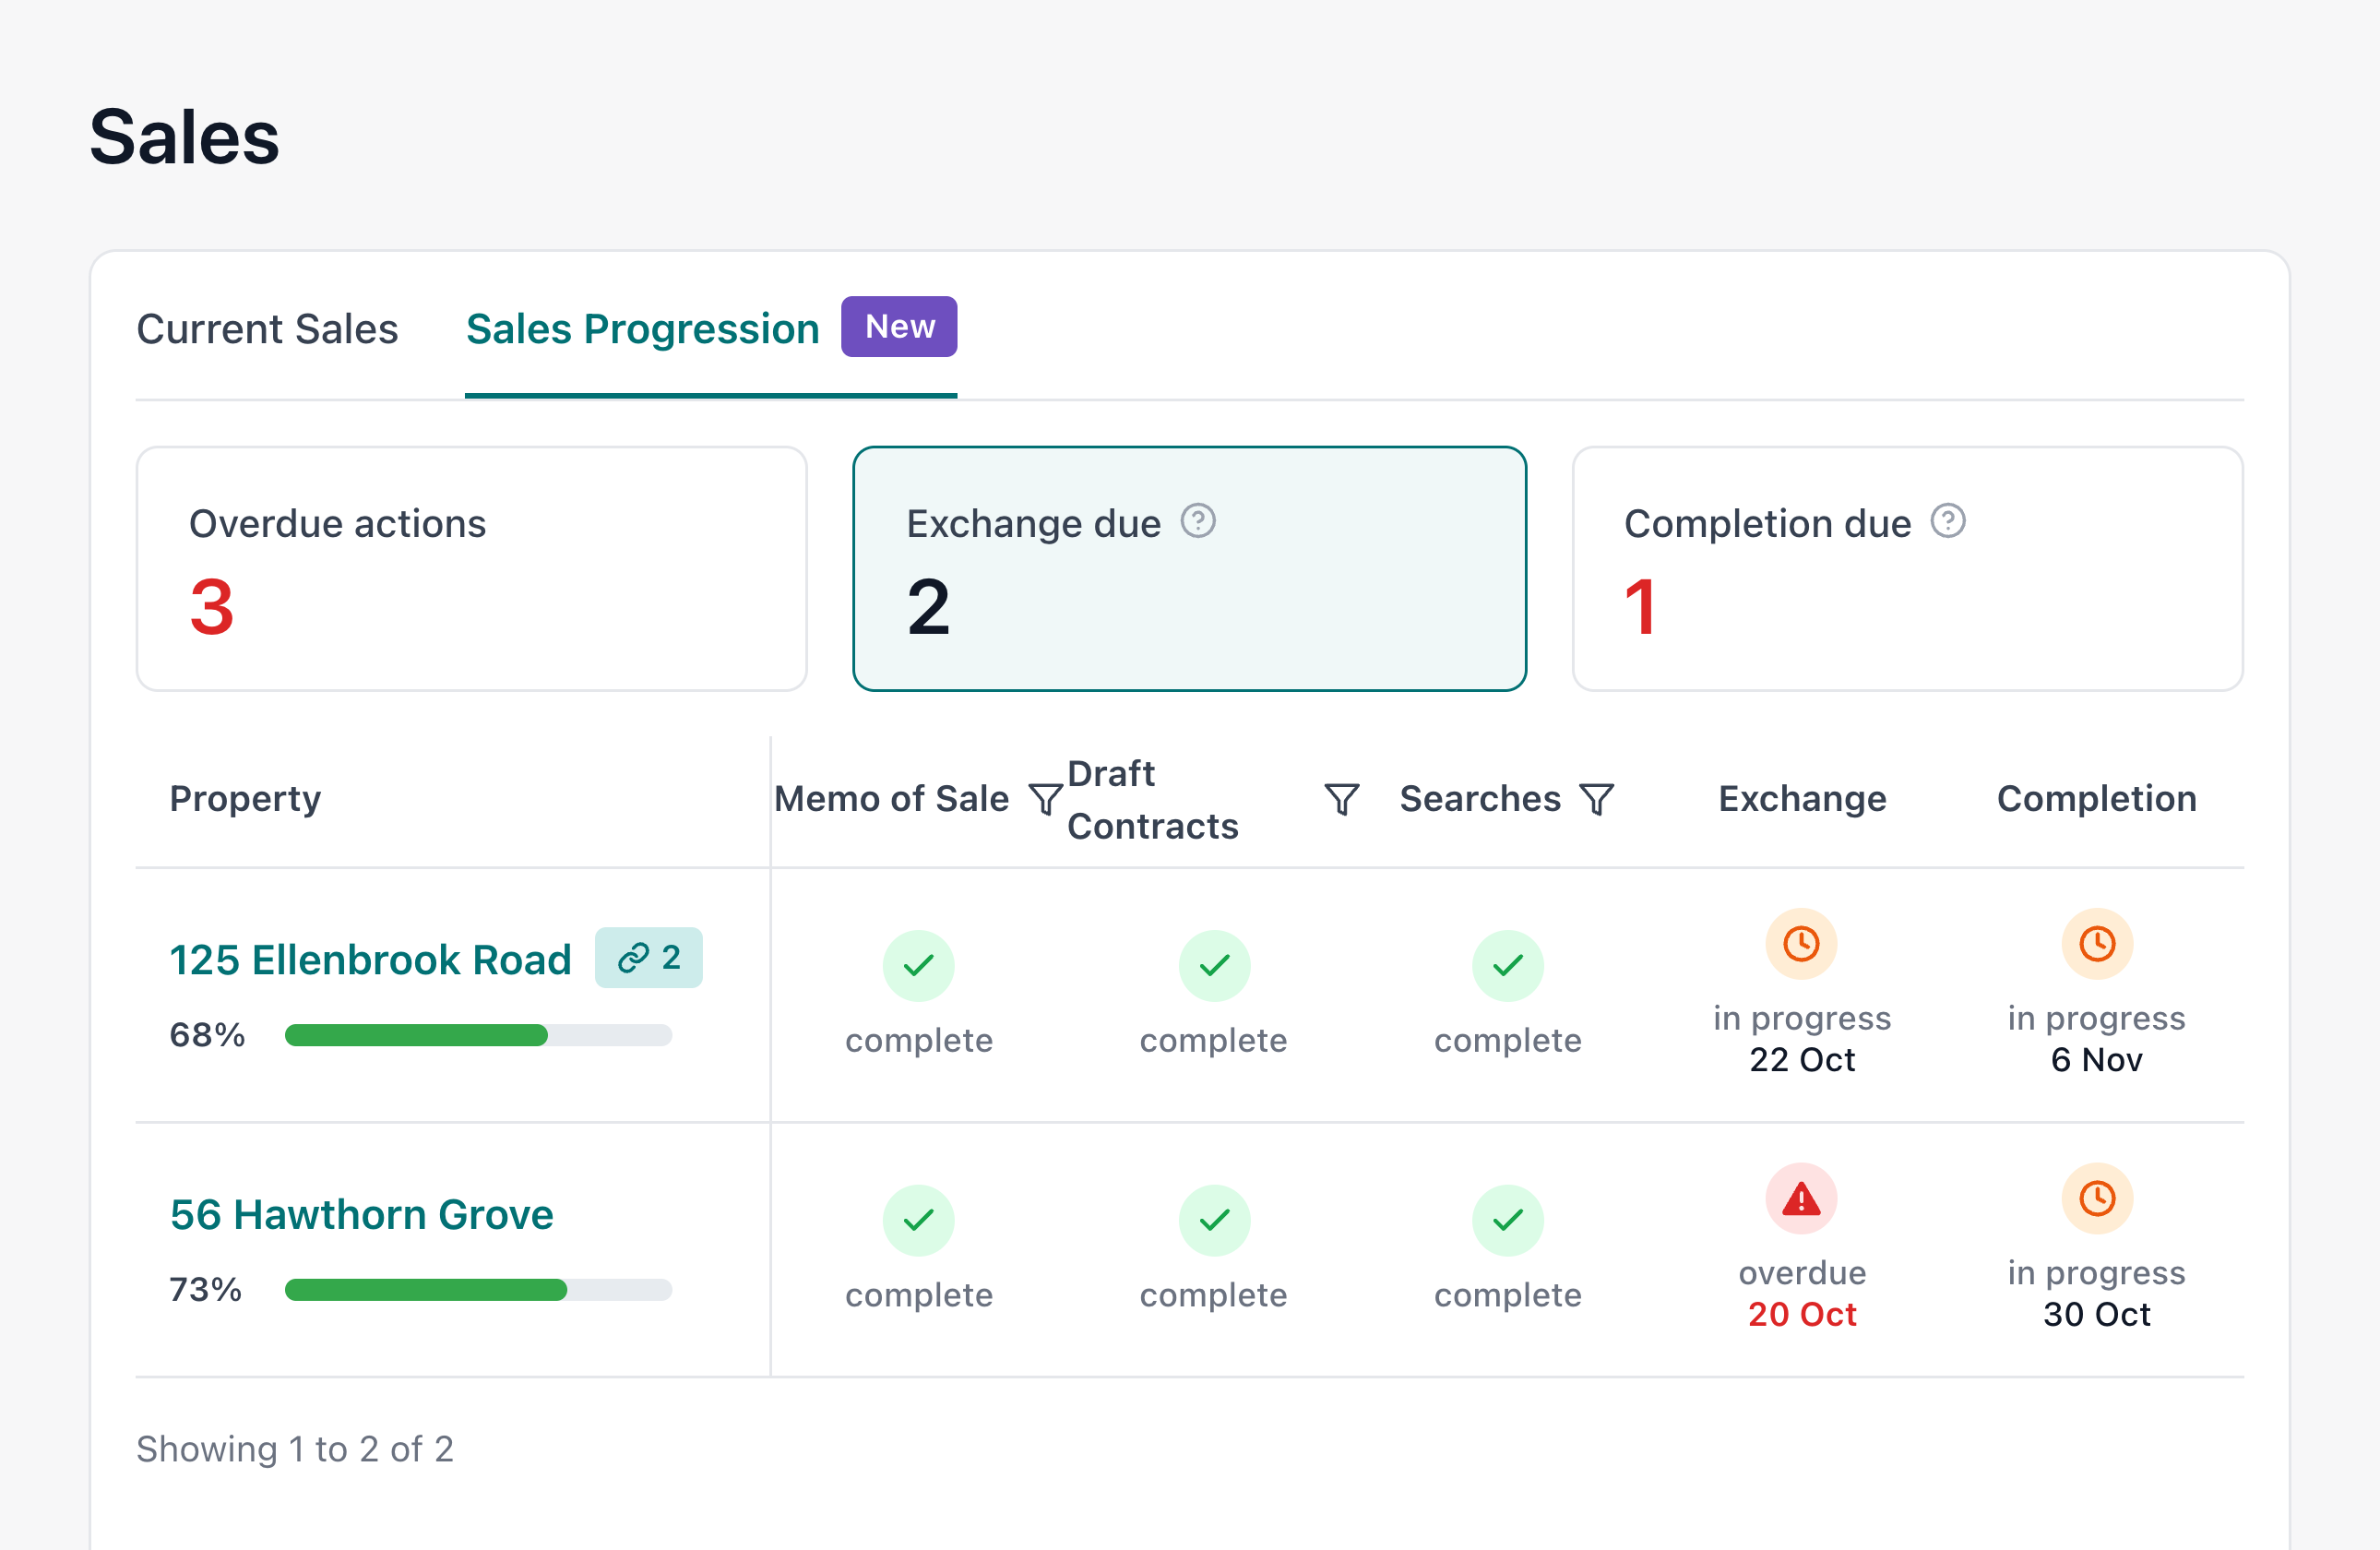Screen dimensions: 2380x1550
Task: Click the Draft Contracts header label
Action: click(1153, 799)
